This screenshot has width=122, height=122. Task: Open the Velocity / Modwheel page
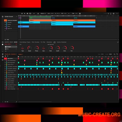tap(62, 42)
